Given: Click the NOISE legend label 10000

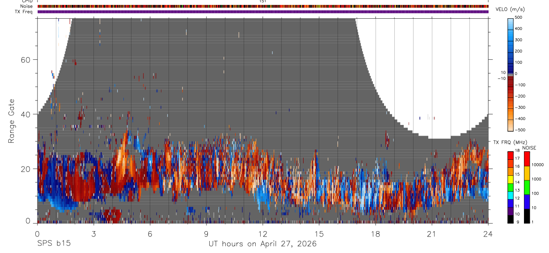Looking at the screenshot, I should 537,165.
